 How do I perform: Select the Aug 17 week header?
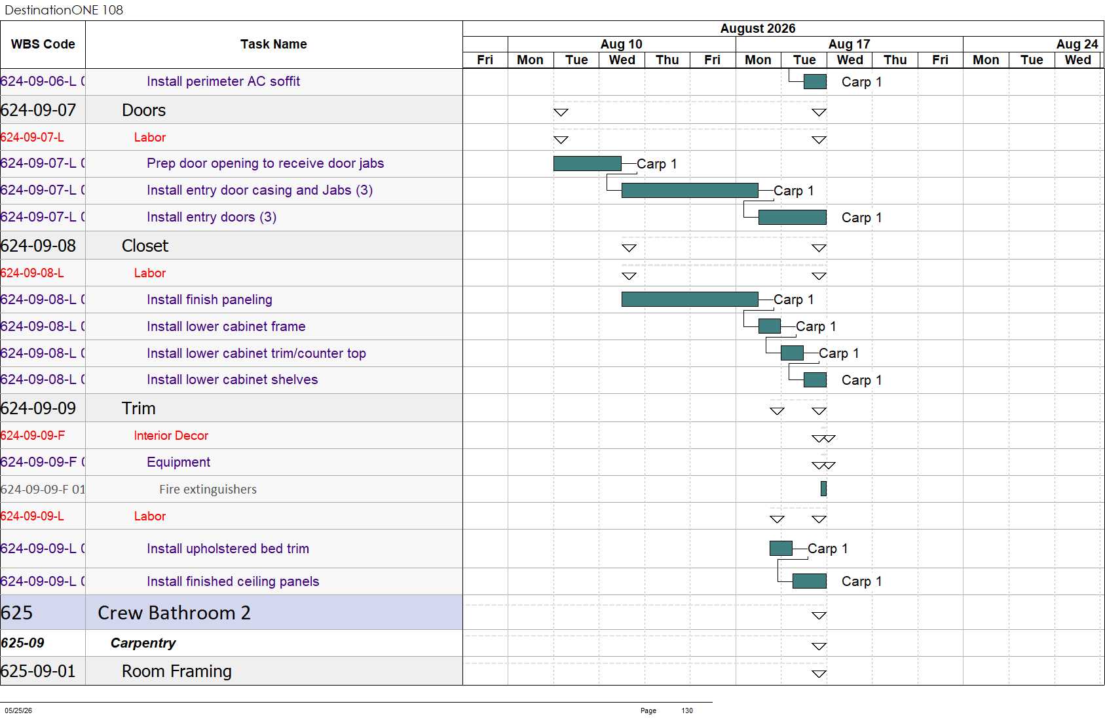[x=850, y=44]
